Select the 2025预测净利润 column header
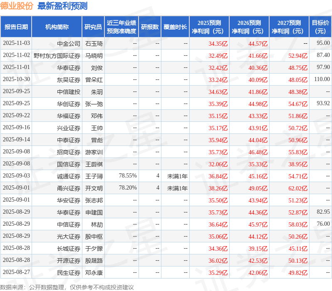Viewport: 332px width, 291px height. click(x=209, y=27)
